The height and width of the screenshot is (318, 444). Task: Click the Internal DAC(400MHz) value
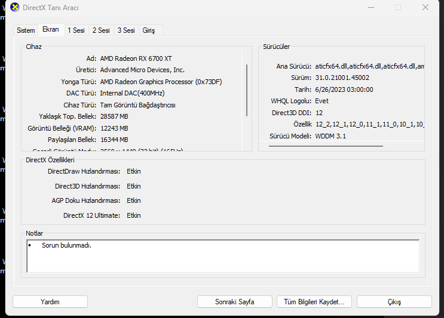(132, 93)
